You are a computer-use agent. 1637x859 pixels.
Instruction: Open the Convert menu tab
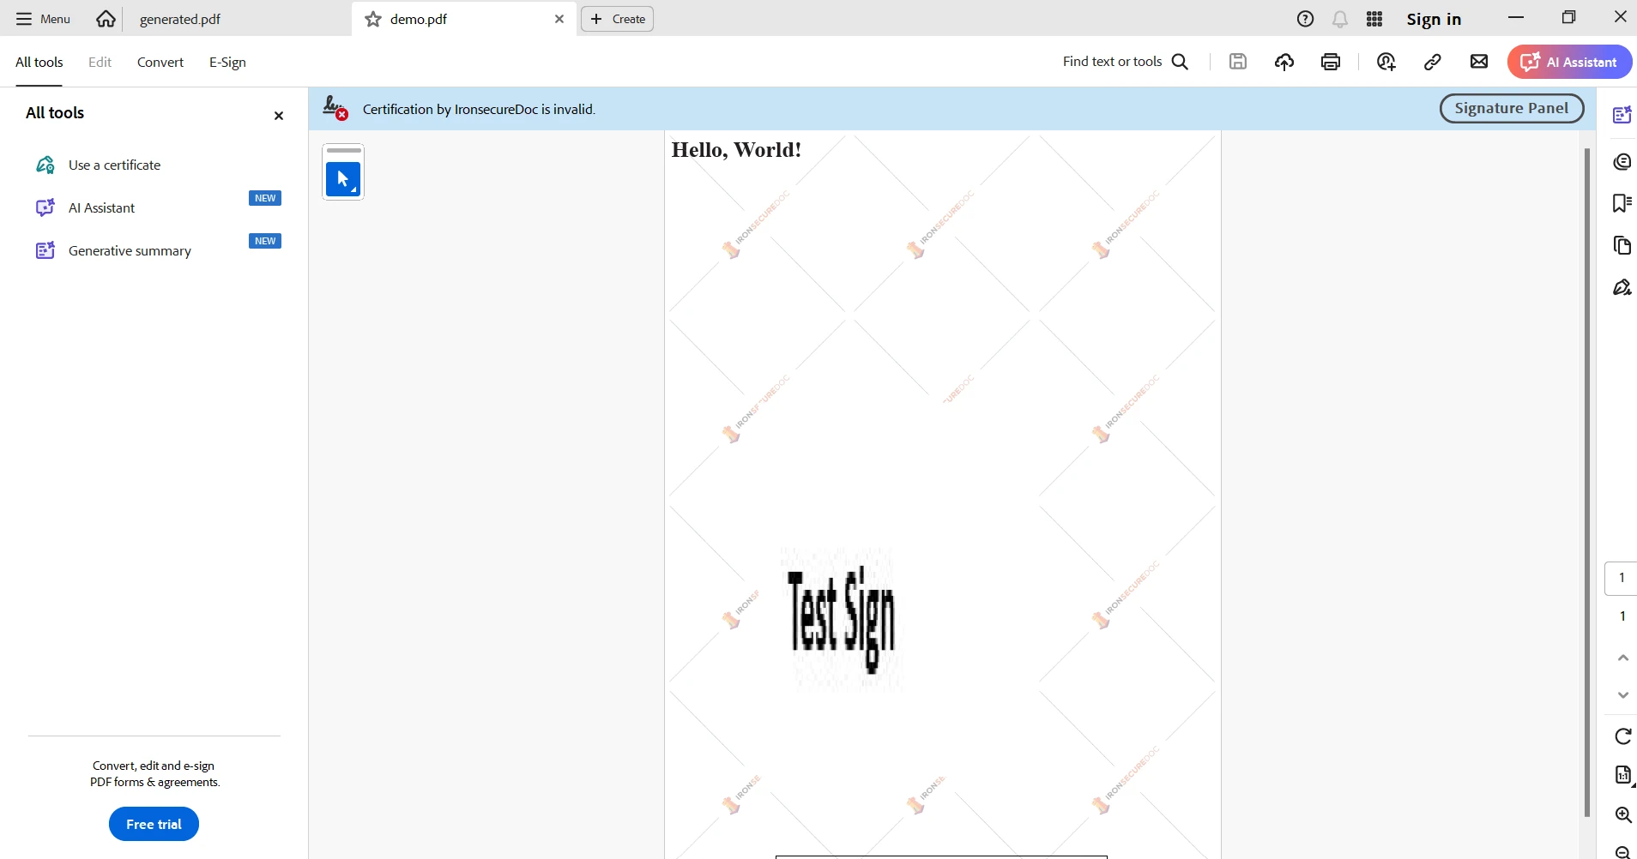(160, 62)
